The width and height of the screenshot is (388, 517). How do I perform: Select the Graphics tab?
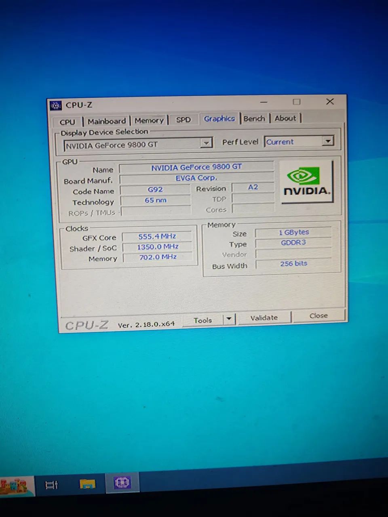point(219,118)
